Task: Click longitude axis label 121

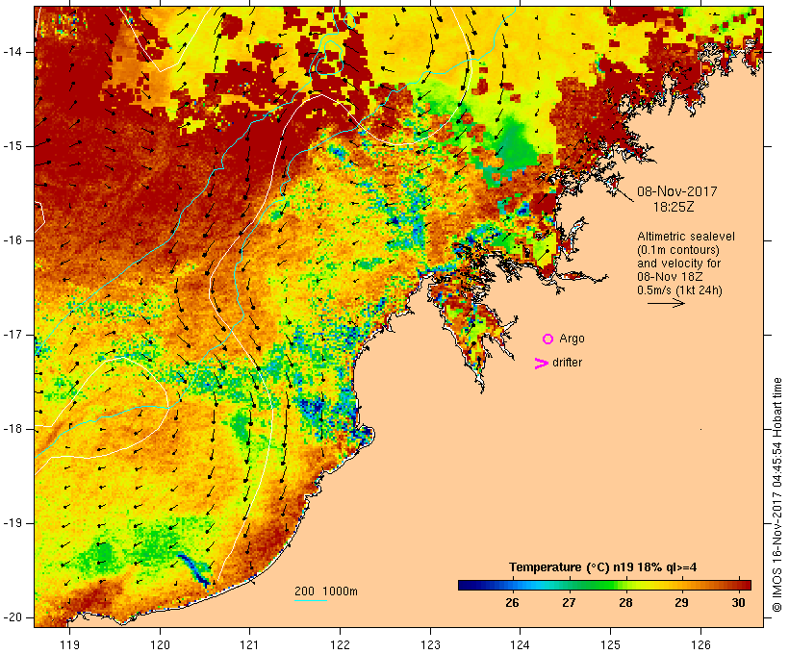Action: pyautogui.click(x=249, y=644)
